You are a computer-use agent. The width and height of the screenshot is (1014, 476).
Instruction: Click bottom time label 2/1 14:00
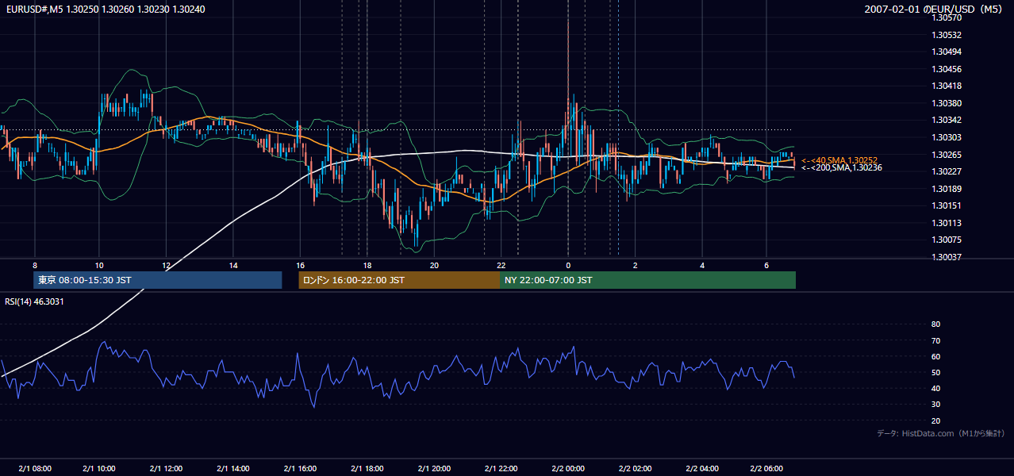pos(233,469)
